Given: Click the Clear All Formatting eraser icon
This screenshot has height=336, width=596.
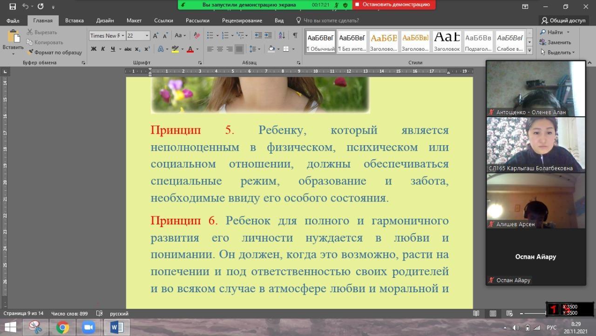Looking at the screenshot, I should tap(197, 35).
